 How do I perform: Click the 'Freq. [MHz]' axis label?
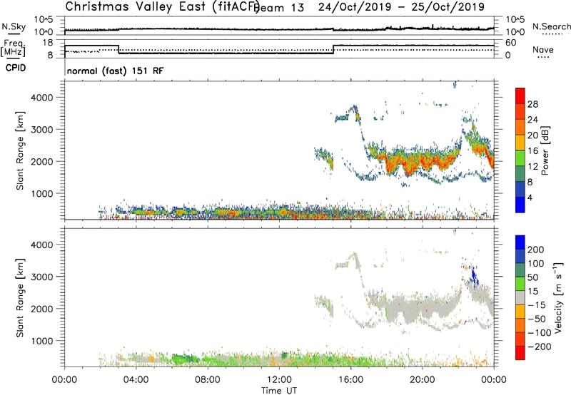[14, 48]
